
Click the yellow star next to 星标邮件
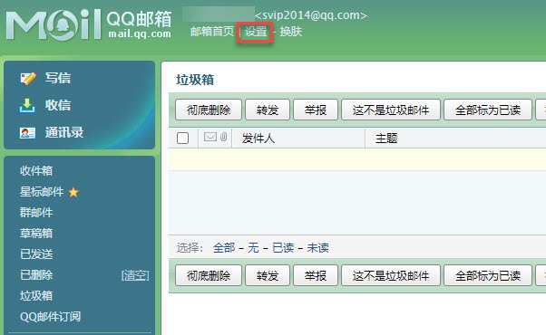click(x=73, y=192)
